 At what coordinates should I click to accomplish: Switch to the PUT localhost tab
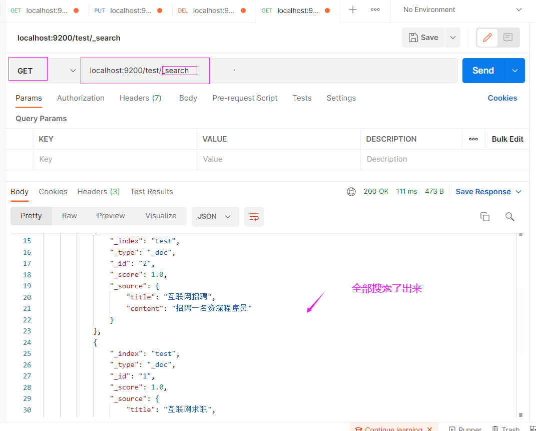coord(128,11)
